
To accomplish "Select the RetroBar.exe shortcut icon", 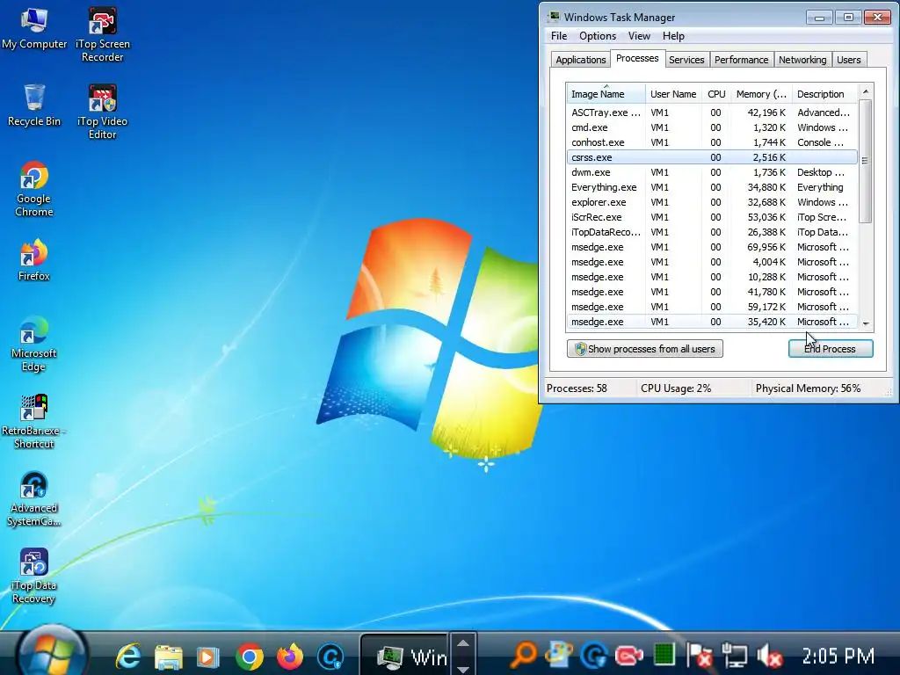I will 34,421.
